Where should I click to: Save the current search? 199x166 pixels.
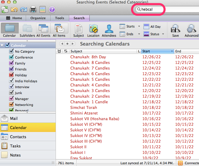tap(176, 30)
